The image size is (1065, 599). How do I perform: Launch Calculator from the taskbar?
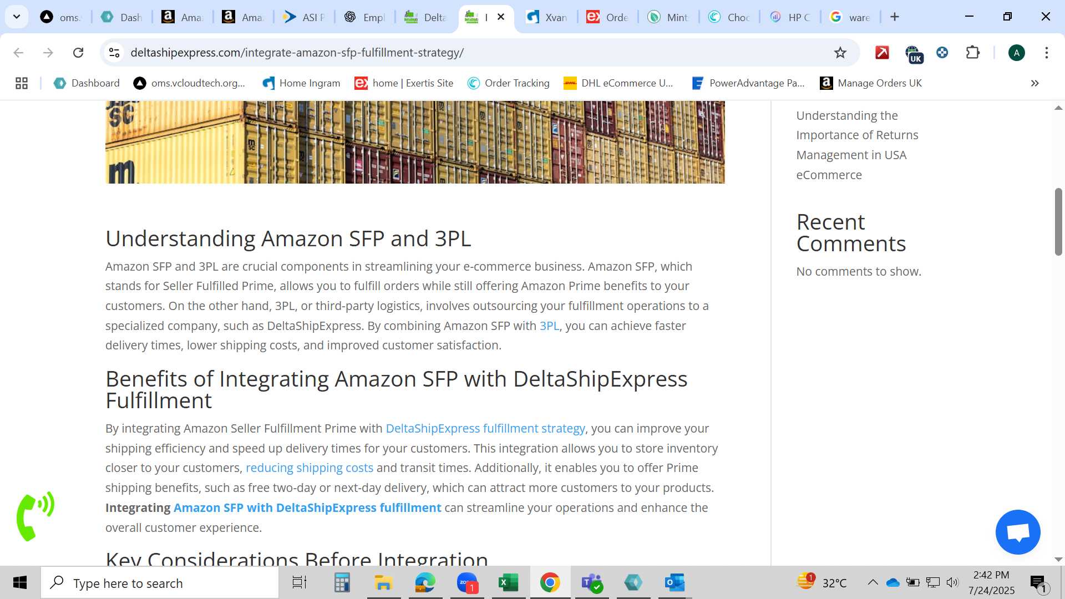coord(342,583)
